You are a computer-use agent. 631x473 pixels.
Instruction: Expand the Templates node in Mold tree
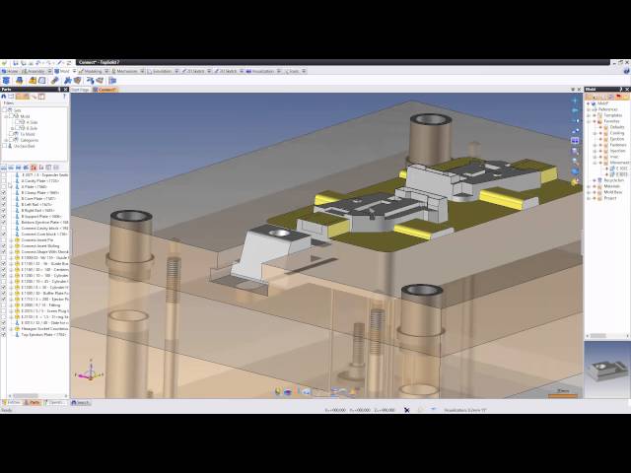pos(595,115)
